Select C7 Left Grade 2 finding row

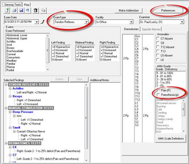tap(48, 159)
